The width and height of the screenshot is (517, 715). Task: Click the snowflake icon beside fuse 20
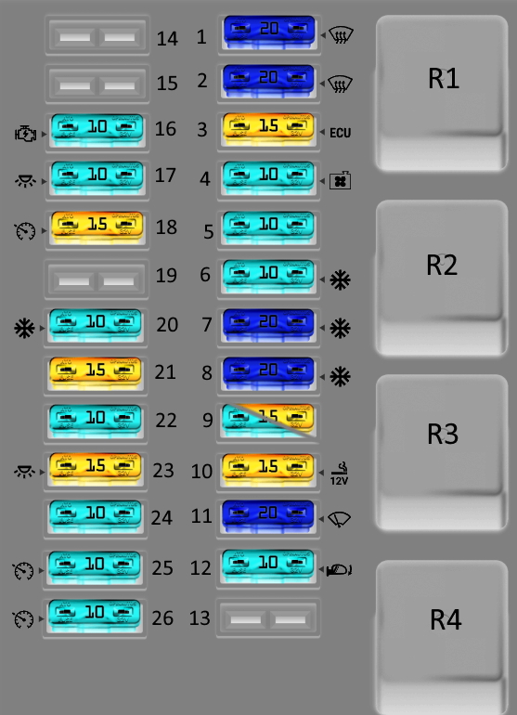[x=24, y=329]
